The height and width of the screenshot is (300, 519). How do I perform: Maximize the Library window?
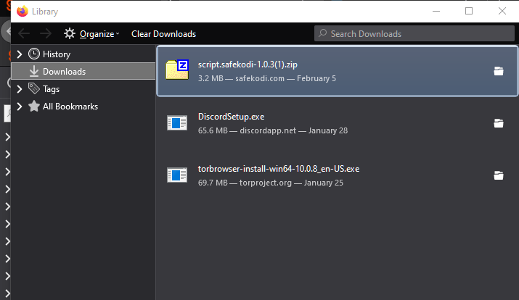pos(469,12)
